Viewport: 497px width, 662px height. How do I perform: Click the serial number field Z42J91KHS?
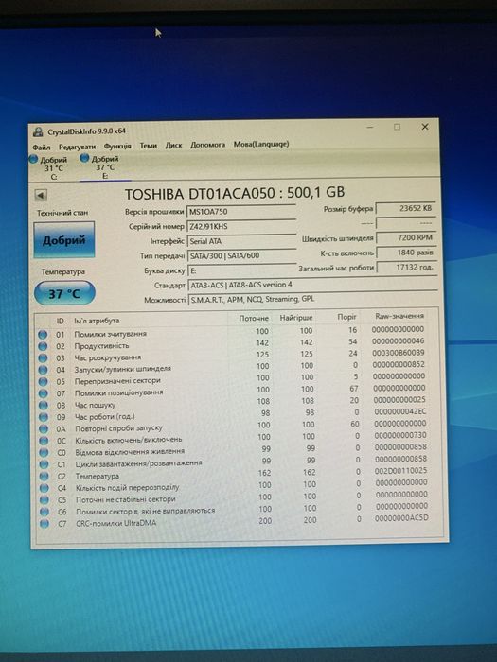pos(240,226)
